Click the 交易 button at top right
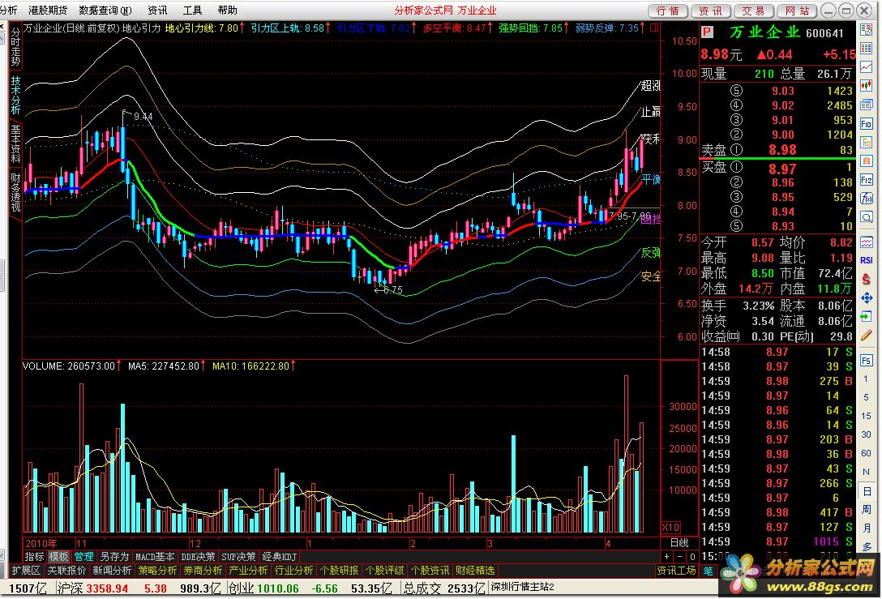The width and height of the screenshot is (882, 599). tap(753, 11)
